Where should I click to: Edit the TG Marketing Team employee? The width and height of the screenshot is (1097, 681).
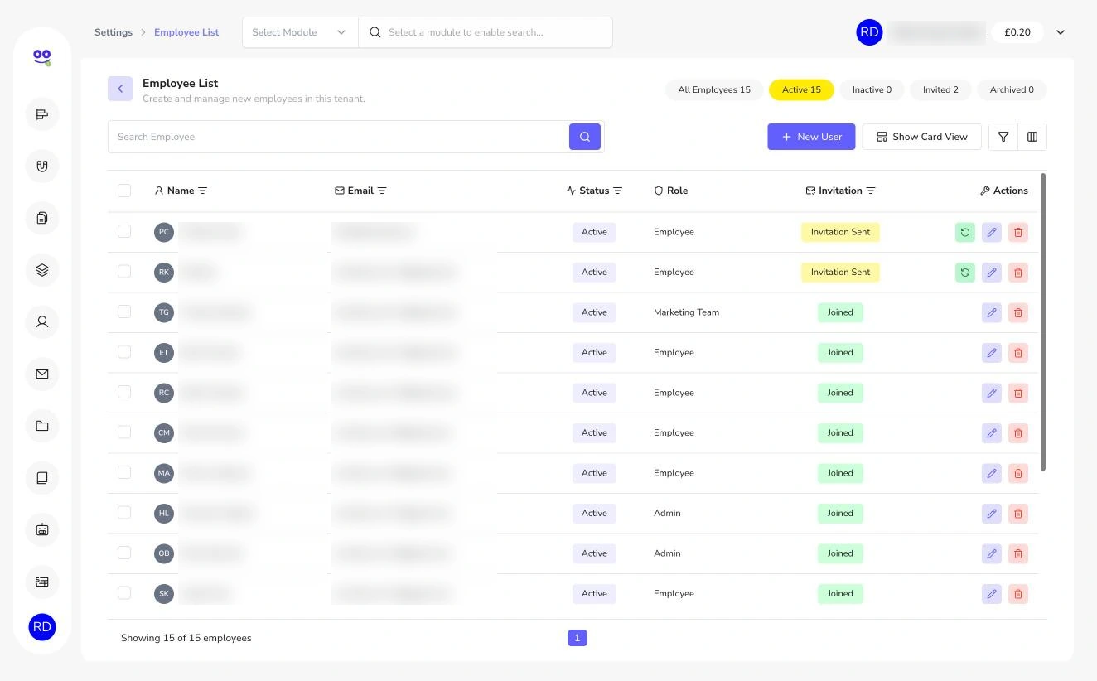992,312
